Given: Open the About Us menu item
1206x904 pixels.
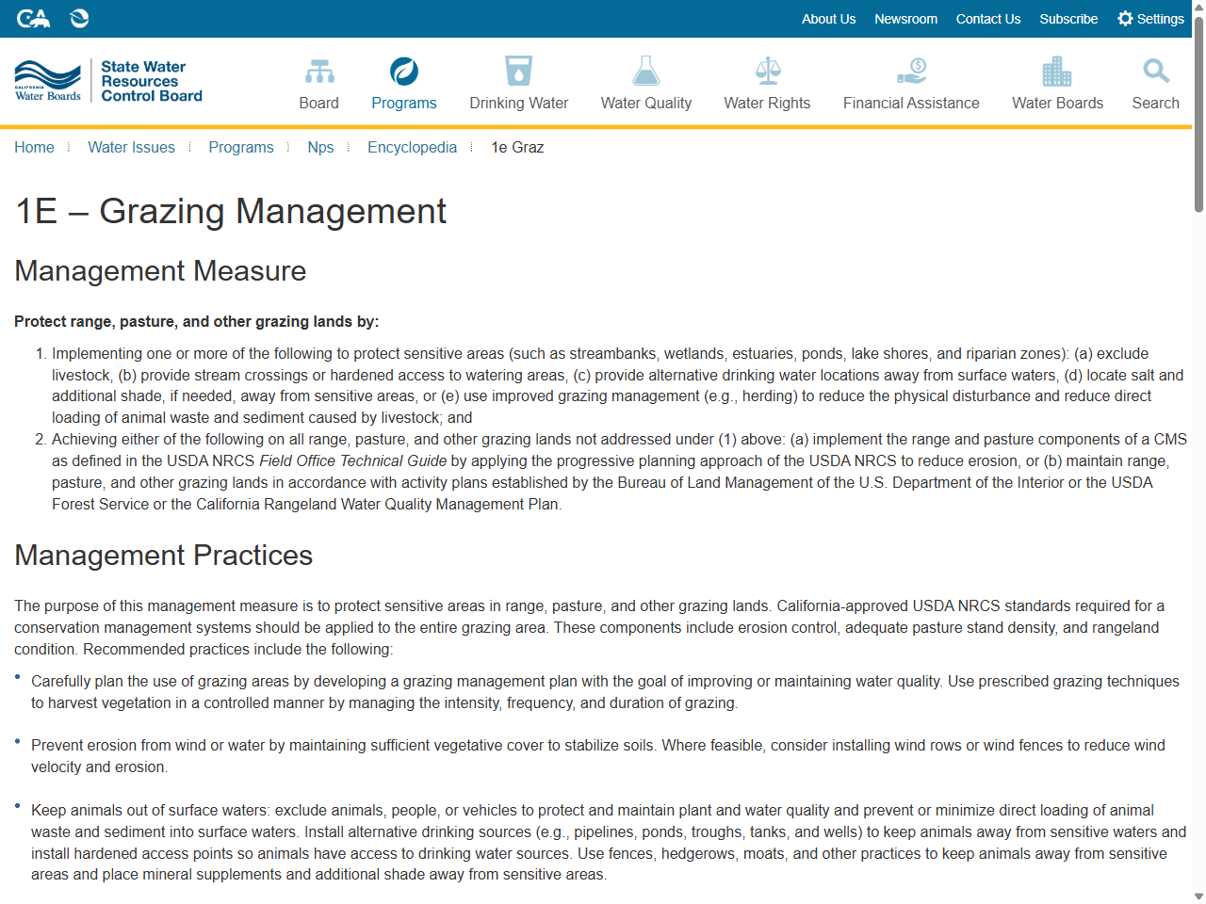Looking at the screenshot, I should point(828,19).
